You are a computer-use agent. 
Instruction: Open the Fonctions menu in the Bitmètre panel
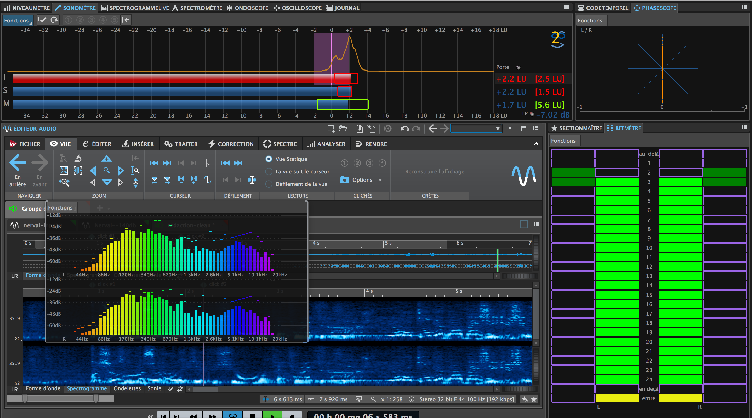click(x=564, y=140)
